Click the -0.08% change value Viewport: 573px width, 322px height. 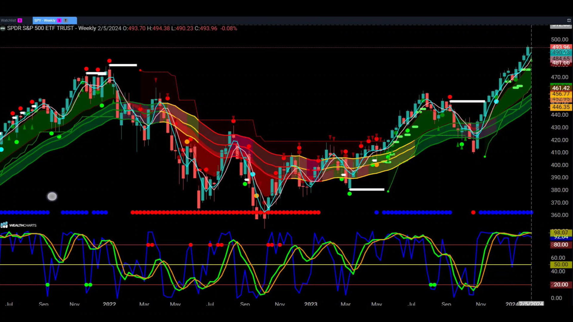(229, 28)
